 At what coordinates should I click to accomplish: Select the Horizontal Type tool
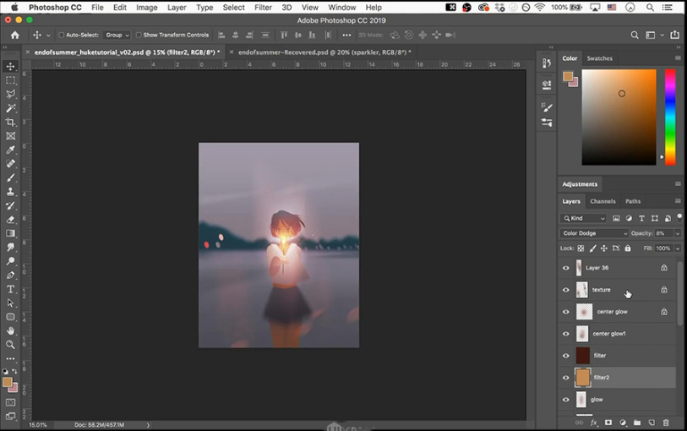(11, 289)
